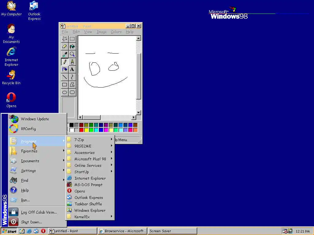Select the Internet Explorer desktop icon

[x=11, y=57]
